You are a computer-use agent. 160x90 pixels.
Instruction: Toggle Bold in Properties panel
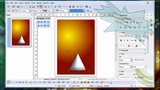tap(121, 40)
